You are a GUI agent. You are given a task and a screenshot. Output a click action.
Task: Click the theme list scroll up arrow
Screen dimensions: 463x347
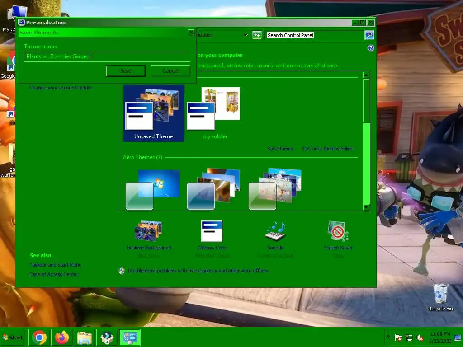[x=366, y=75]
